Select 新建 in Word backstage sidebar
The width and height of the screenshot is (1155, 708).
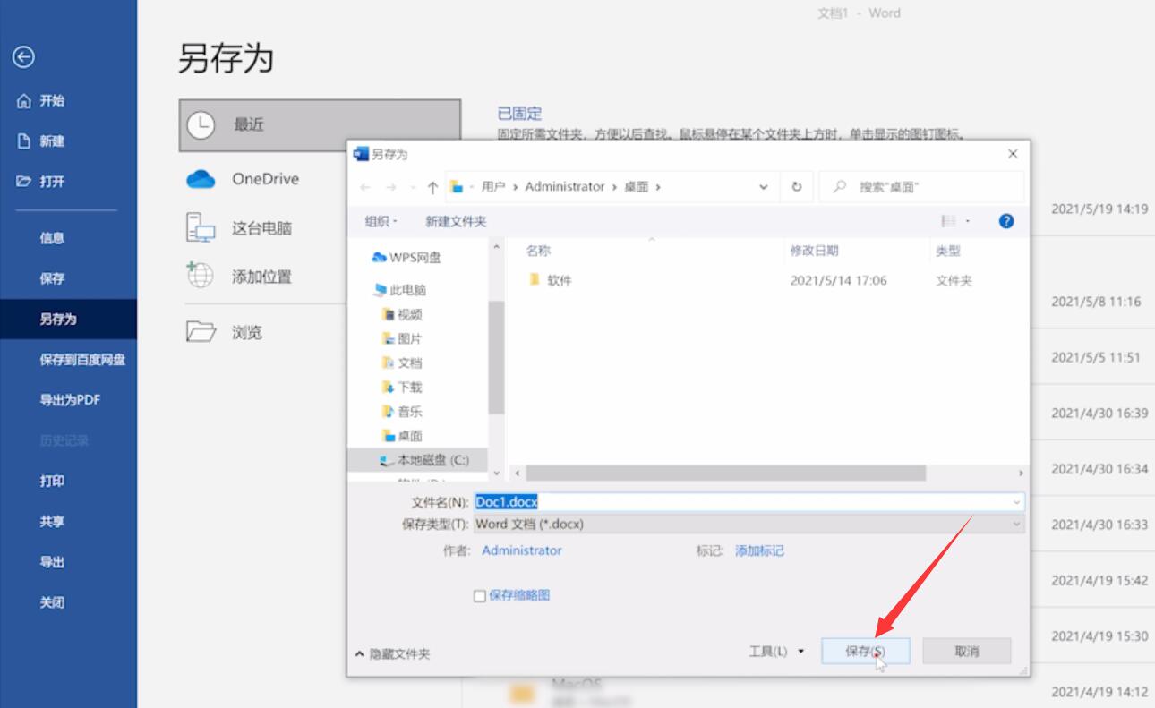tap(41, 141)
